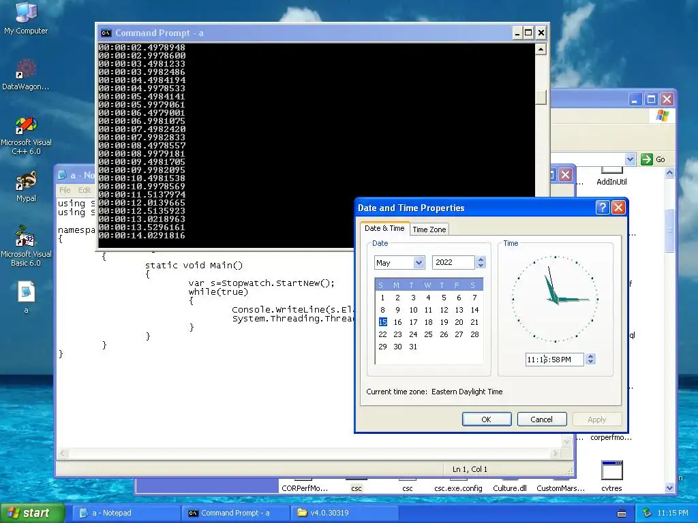This screenshot has height=523, width=698.
Task: Open the File menu in Notepad
Action: (x=65, y=190)
